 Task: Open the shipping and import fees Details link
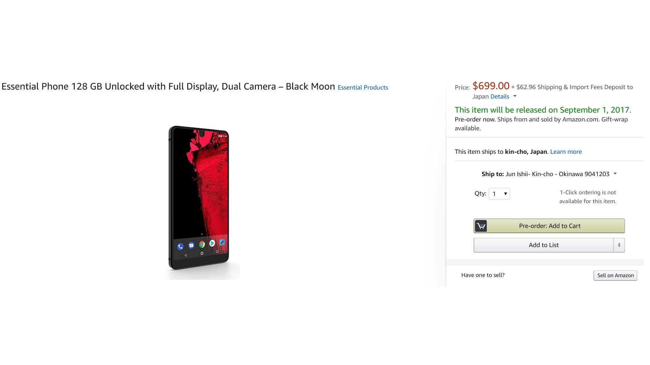[500, 97]
